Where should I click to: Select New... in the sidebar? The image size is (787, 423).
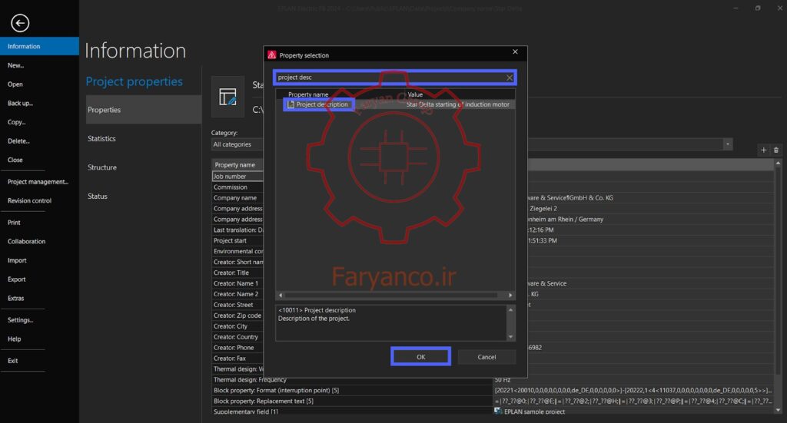point(15,65)
